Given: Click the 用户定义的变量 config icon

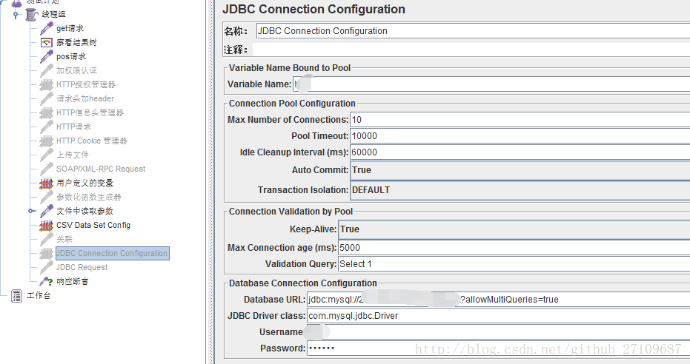Looking at the screenshot, I should 46,183.
